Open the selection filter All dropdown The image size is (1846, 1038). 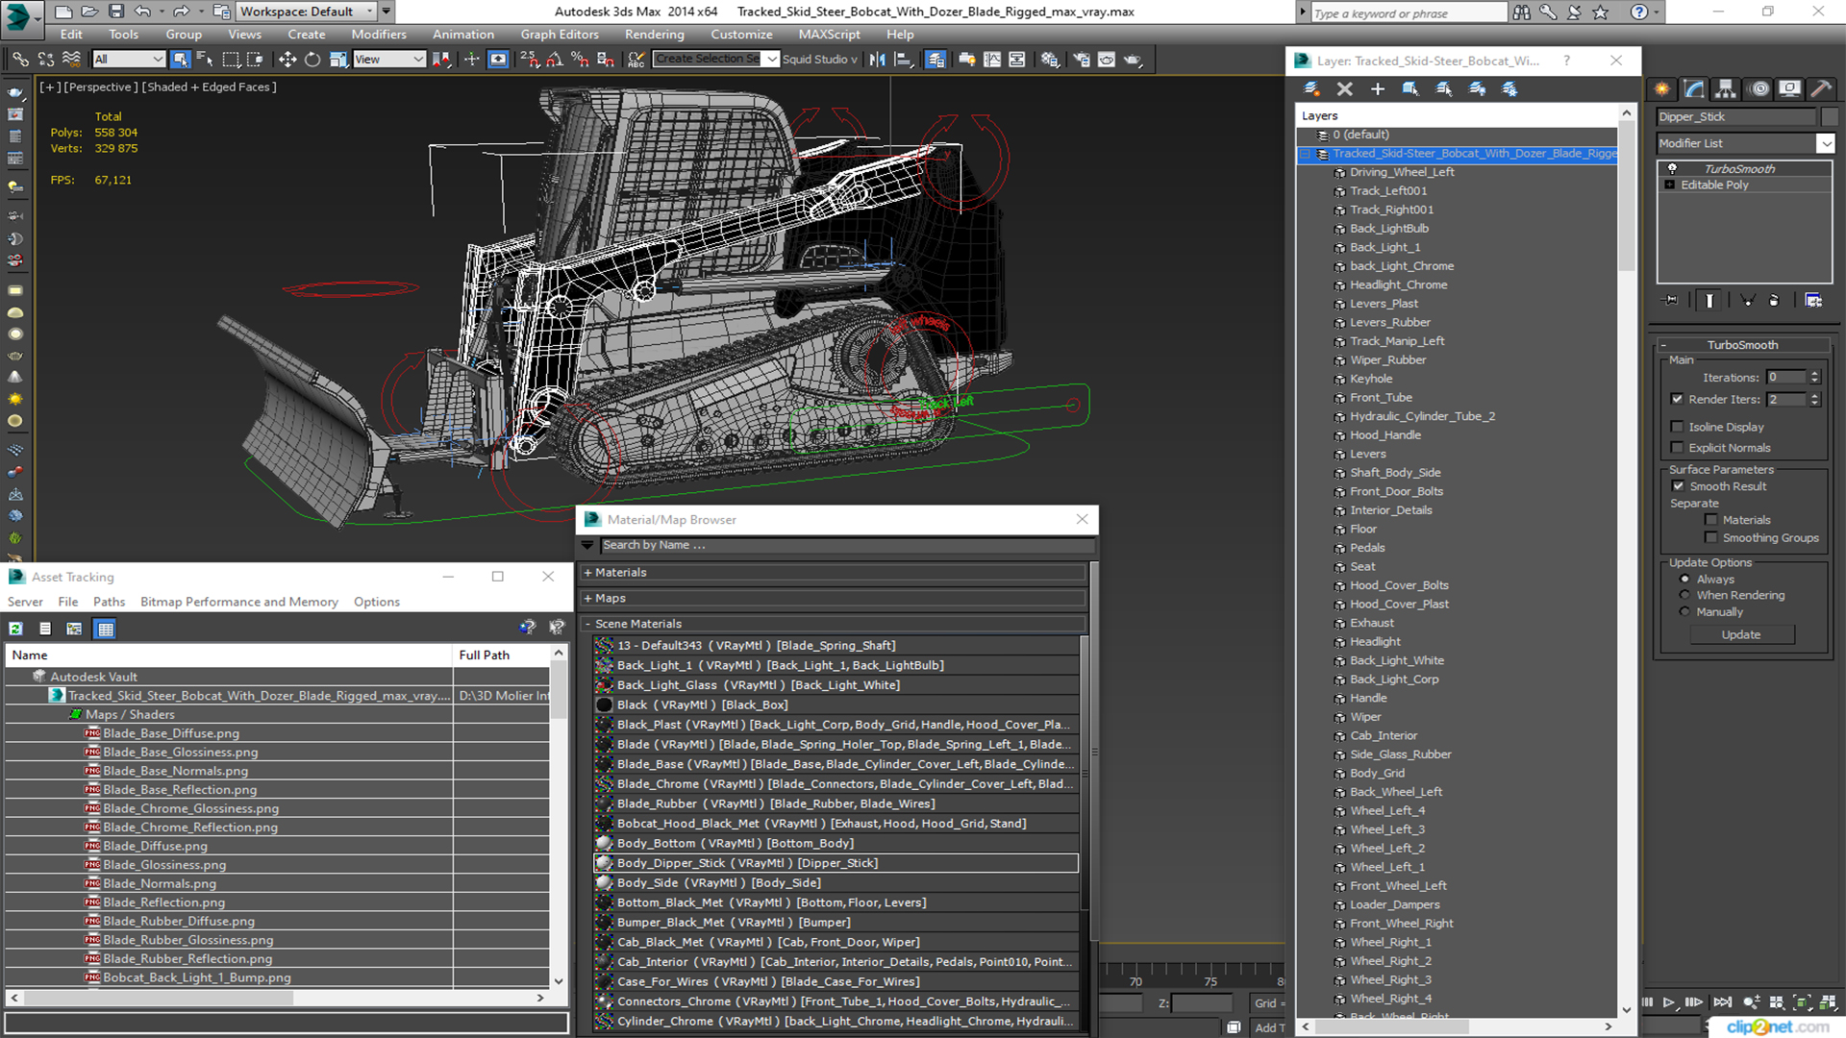(129, 60)
